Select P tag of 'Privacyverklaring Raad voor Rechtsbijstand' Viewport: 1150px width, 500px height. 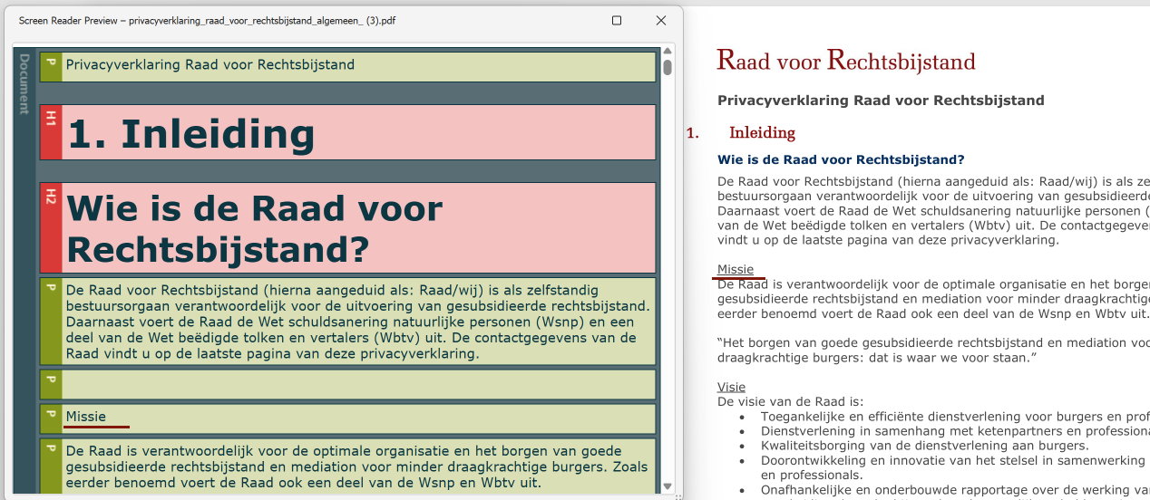[51, 66]
